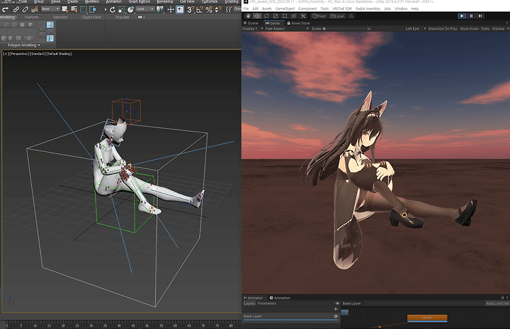Click the Select and Place icon
Image resolution: width=510 pixels, height=329 pixels.
coord(131,9)
